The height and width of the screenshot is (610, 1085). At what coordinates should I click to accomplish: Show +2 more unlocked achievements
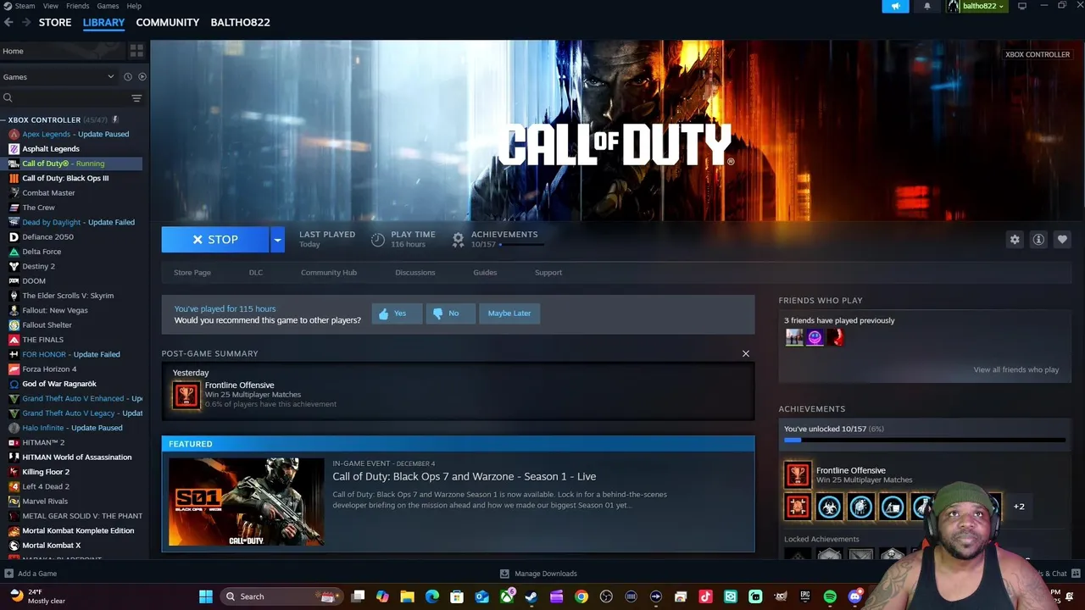tap(1019, 507)
